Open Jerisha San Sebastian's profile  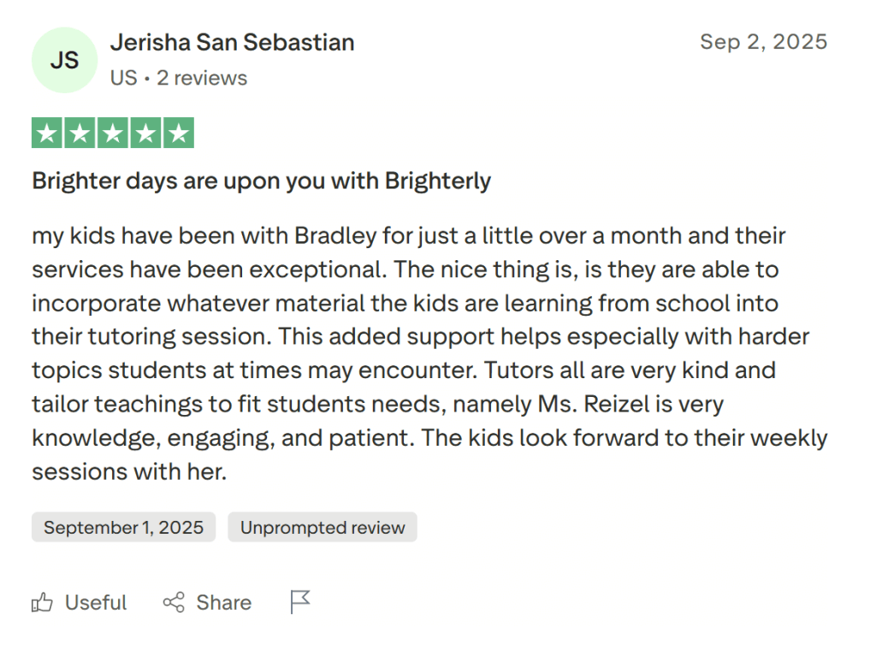coord(232,42)
